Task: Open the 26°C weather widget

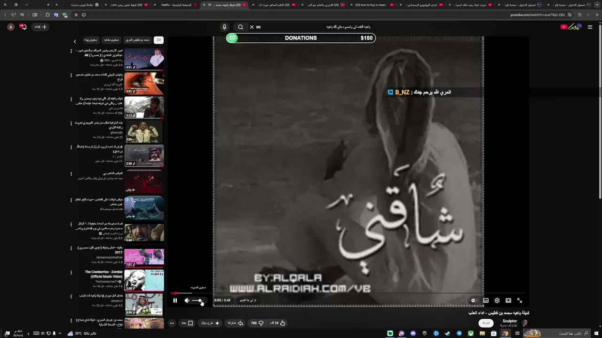Action: tap(81, 333)
